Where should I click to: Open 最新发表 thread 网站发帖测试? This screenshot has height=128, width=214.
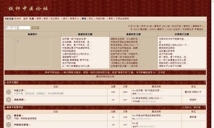click(x=69, y=51)
